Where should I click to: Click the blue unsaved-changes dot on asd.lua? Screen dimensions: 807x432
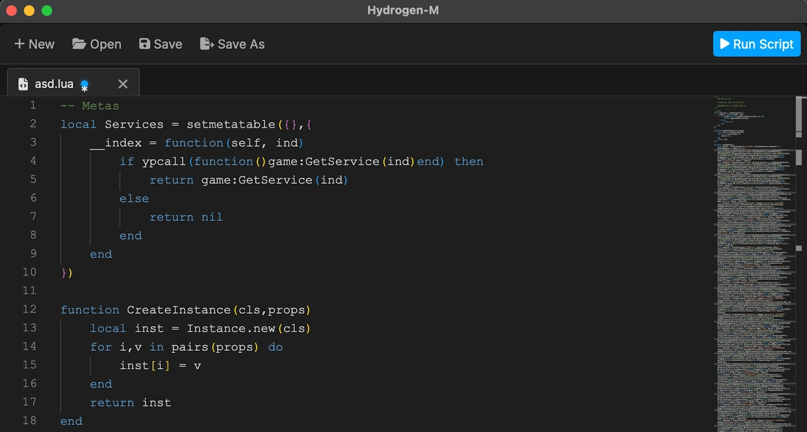(x=84, y=85)
